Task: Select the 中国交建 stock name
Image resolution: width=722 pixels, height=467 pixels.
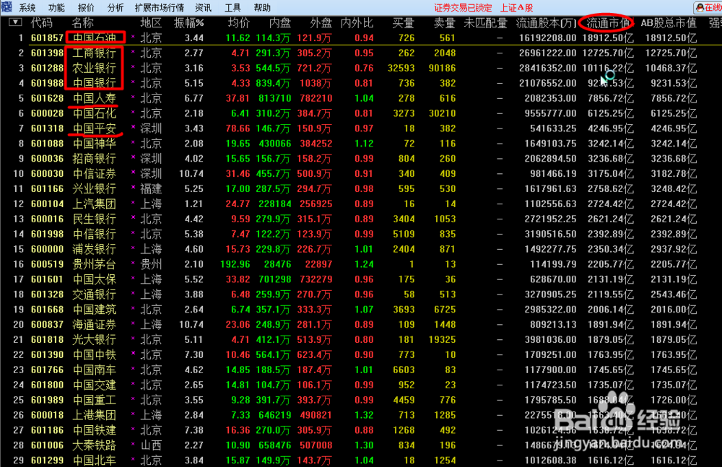Action: (x=94, y=385)
